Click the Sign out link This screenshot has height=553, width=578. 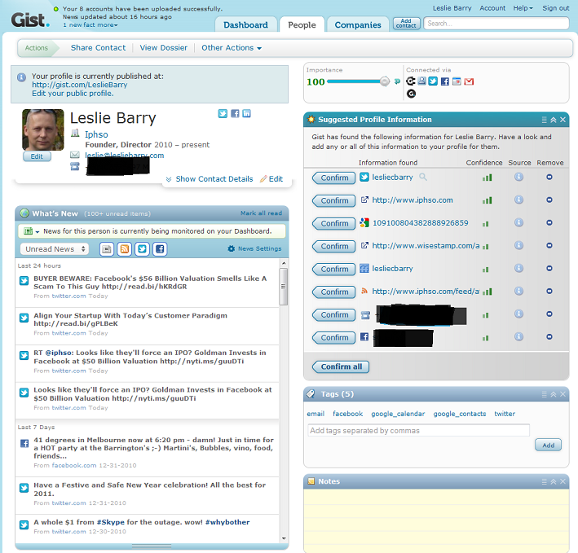point(555,8)
